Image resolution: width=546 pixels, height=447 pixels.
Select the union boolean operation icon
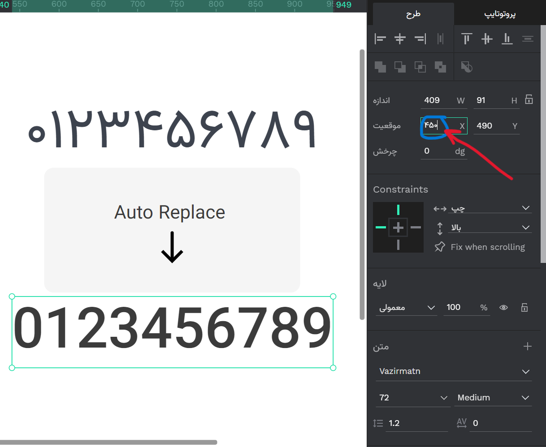click(380, 67)
